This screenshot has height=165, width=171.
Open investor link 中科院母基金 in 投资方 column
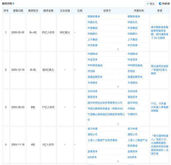(95, 65)
